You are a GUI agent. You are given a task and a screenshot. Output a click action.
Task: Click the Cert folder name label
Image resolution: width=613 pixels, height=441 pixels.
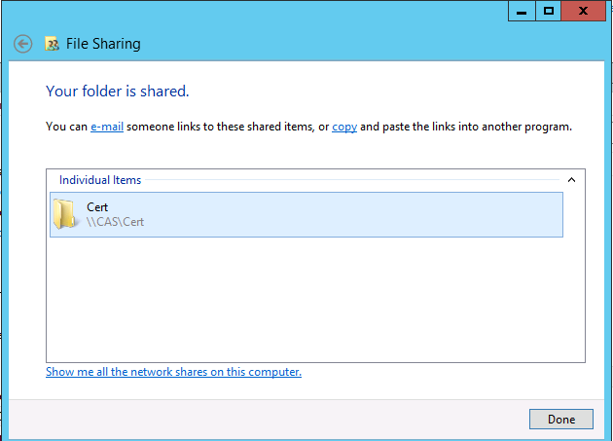[x=97, y=207]
